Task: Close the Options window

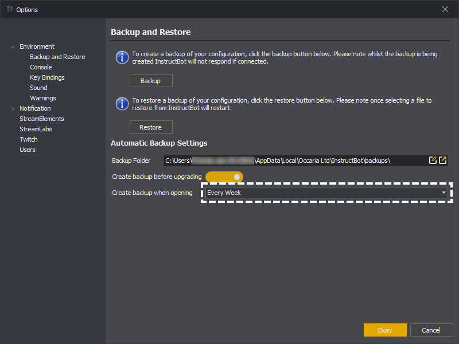Action: 445,9
